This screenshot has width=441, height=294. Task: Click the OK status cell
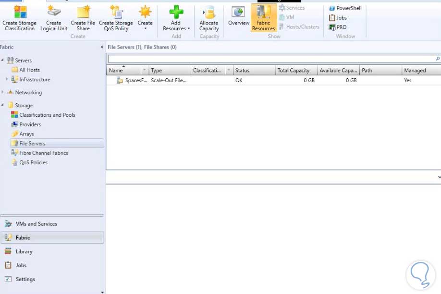[239, 80]
